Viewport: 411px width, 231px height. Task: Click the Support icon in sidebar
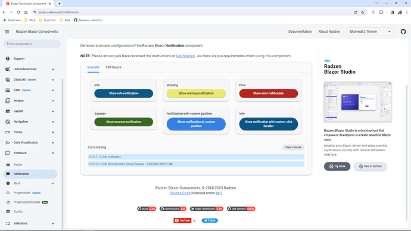tap(8, 59)
